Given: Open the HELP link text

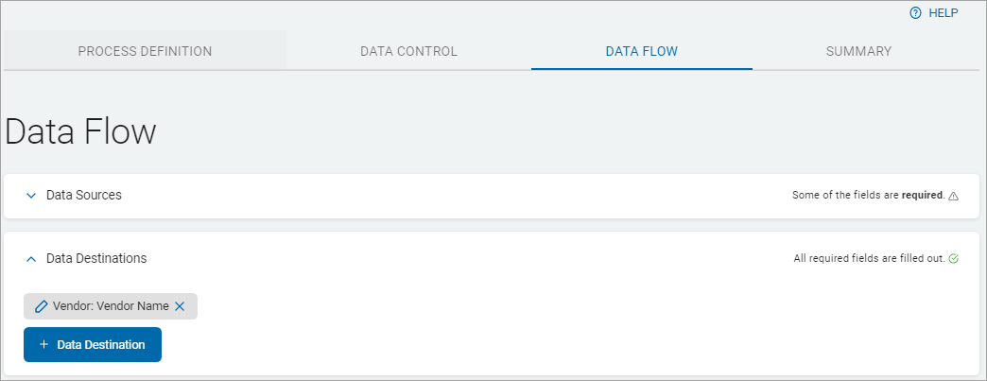Looking at the screenshot, I should point(943,13).
